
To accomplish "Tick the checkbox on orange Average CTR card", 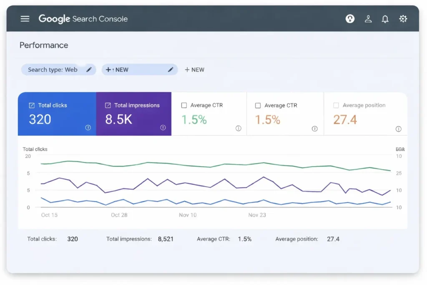I will tap(258, 106).
